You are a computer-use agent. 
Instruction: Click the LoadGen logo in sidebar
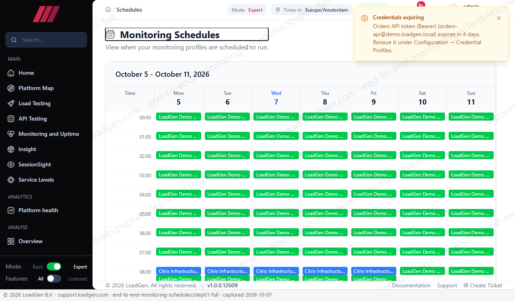[x=46, y=14]
